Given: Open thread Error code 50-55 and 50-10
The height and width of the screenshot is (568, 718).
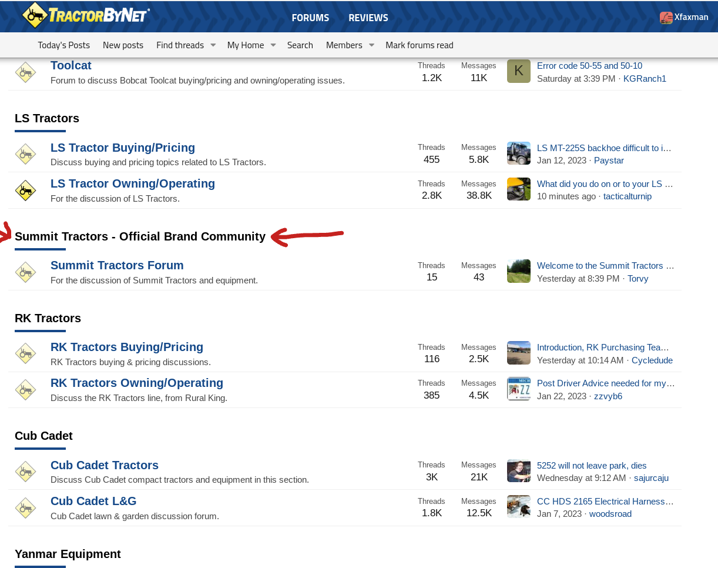Looking at the screenshot, I should (x=589, y=66).
